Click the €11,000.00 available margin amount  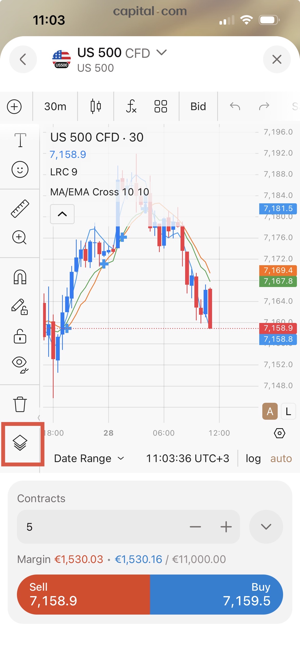click(x=199, y=559)
